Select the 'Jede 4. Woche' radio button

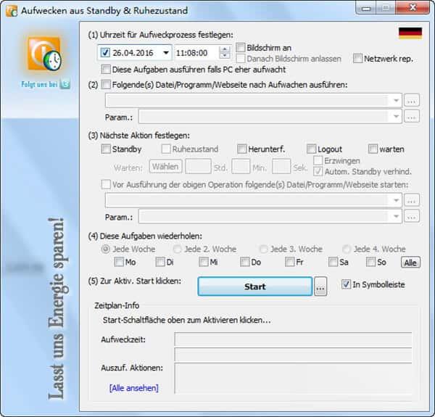(x=347, y=249)
